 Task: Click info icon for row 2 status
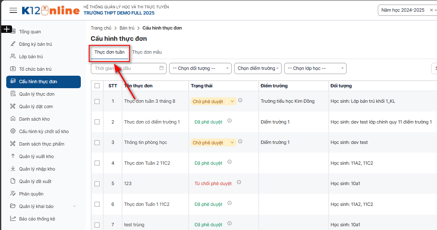pyautogui.click(x=230, y=121)
